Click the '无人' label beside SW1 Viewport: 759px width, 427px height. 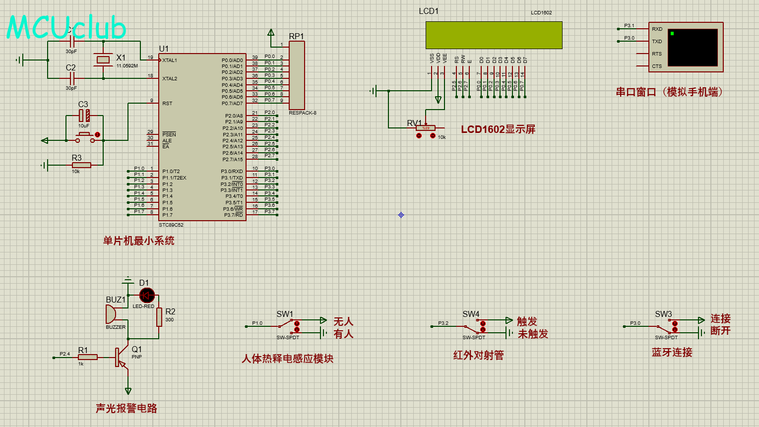[x=343, y=321]
